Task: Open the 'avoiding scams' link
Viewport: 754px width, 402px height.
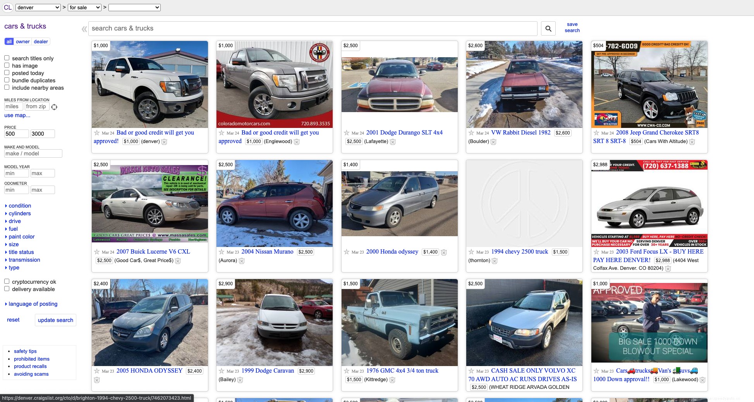Action: (x=31, y=374)
